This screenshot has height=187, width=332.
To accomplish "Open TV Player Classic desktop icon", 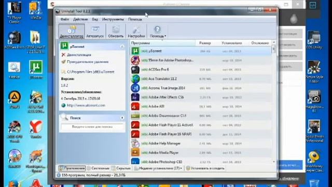I will [x=14, y=12].
